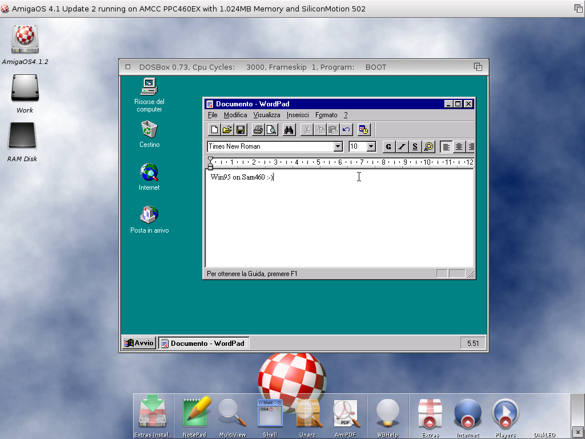Image resolution: width=585 pixels, height=439 pixels.
Task: Select the Risorse del computer desktop icon
Action: point(149,95)
